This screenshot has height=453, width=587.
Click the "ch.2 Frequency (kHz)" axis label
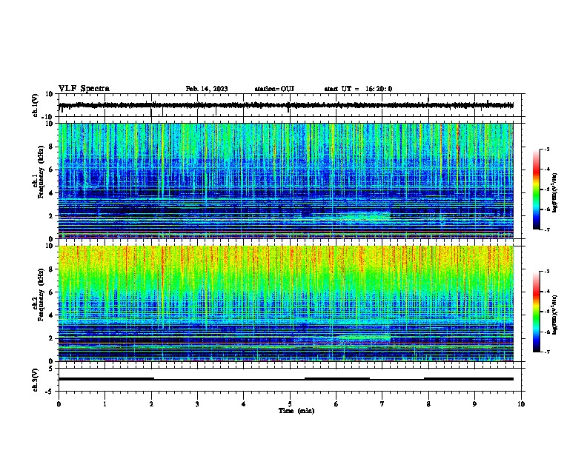[39, 295]
